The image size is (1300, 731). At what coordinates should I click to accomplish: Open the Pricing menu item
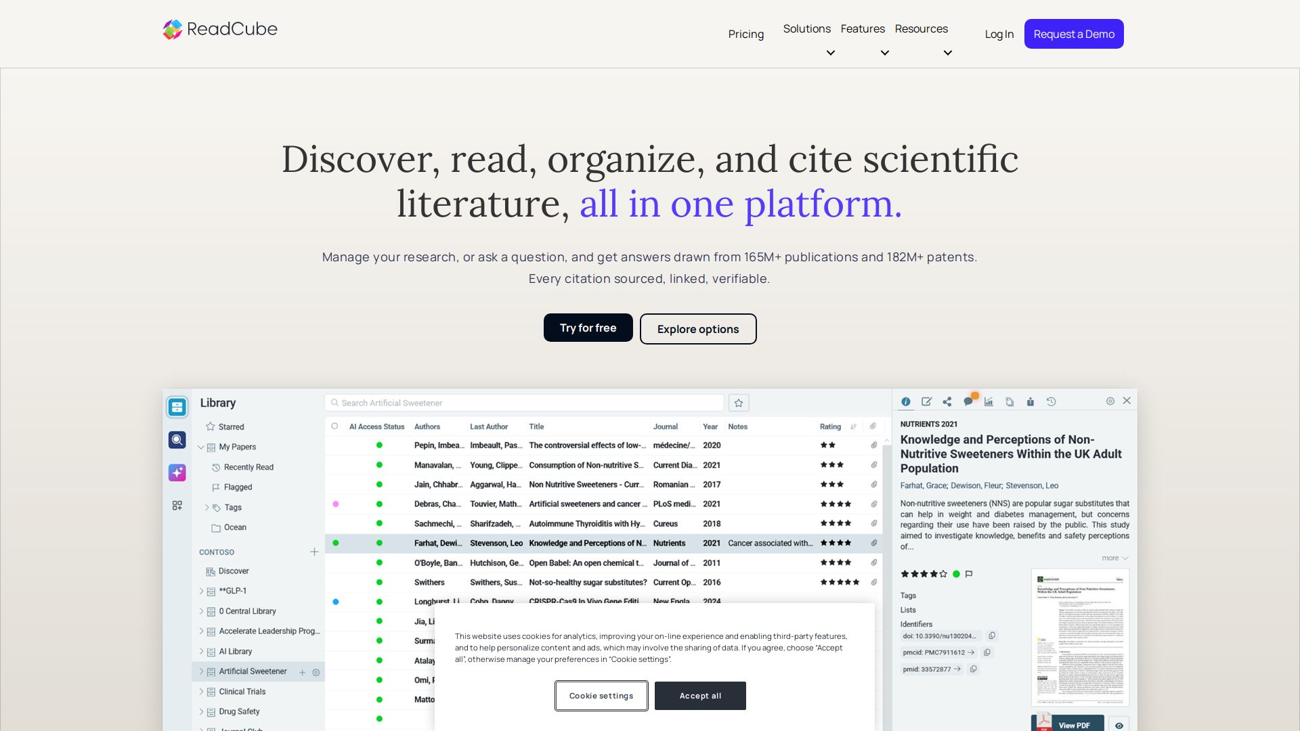[x=746, y=34]
